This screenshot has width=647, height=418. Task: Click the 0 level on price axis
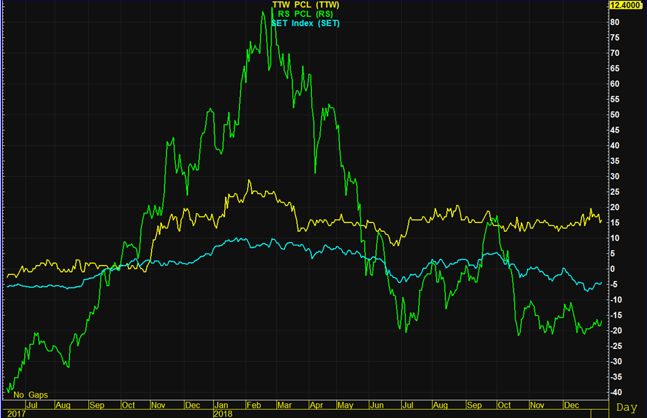613,269
